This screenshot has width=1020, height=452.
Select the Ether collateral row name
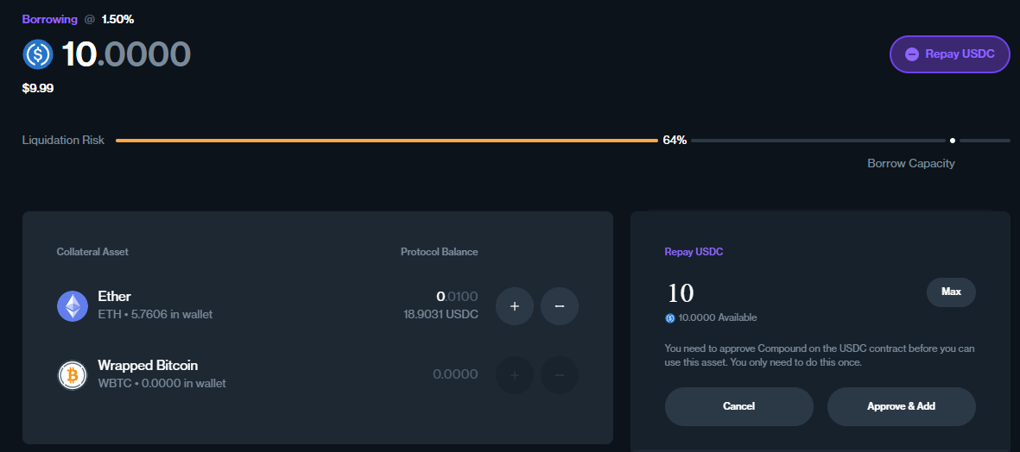(115, 297)
